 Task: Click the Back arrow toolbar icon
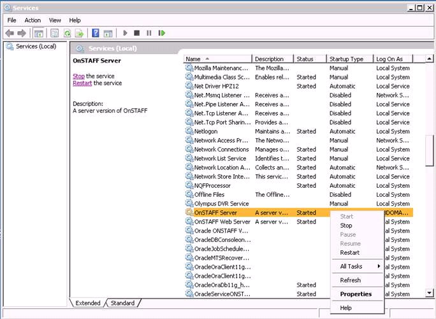tap(10, 33)
